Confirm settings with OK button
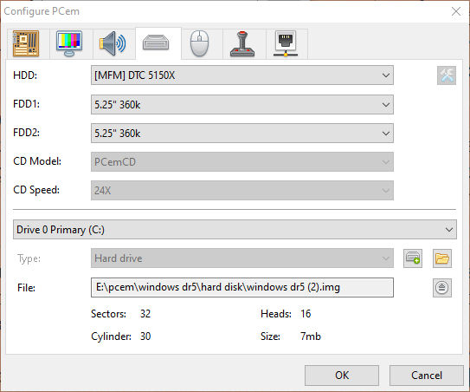Screen dimensions: 470x392 click(x=342, y=376)
